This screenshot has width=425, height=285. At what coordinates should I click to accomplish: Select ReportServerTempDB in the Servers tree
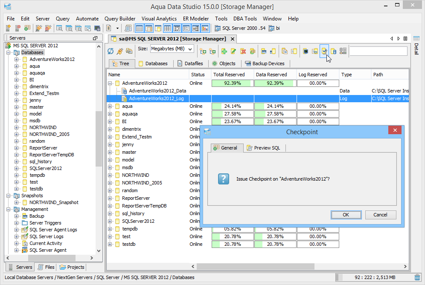[x=52, y=155]
